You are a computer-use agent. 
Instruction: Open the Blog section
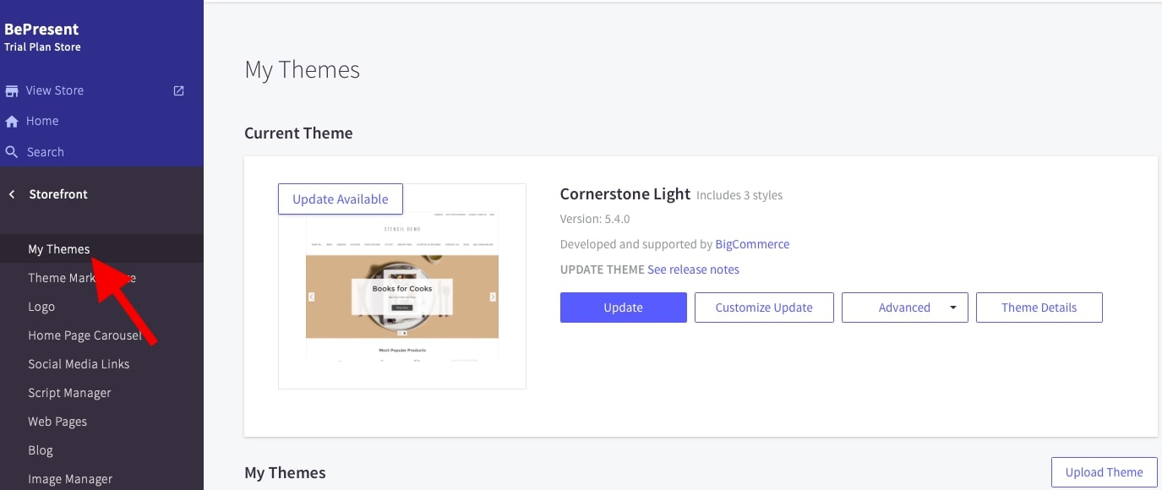click(x=41, y=450)
